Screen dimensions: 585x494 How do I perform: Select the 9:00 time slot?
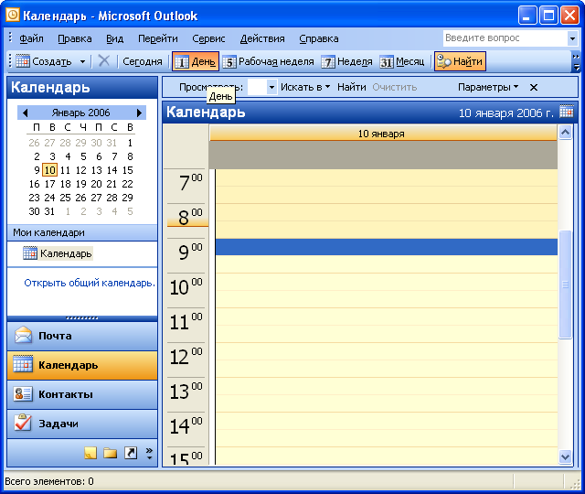click(x=386, y=247)
